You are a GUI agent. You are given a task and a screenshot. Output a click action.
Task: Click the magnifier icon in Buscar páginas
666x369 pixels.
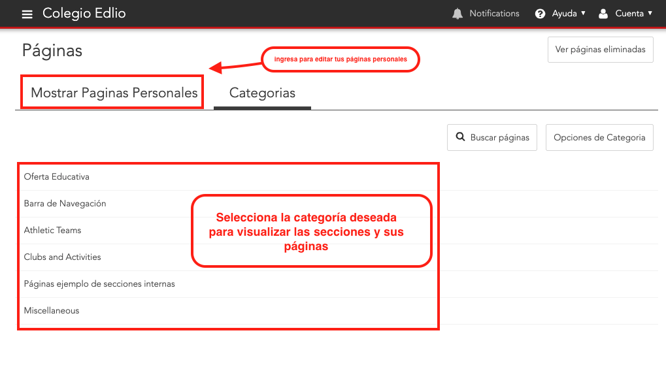click(460, 138)
